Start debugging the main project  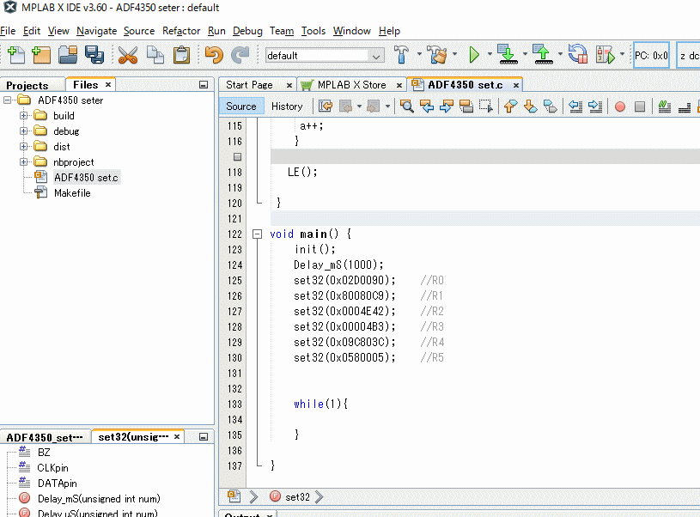pos(606,55)
